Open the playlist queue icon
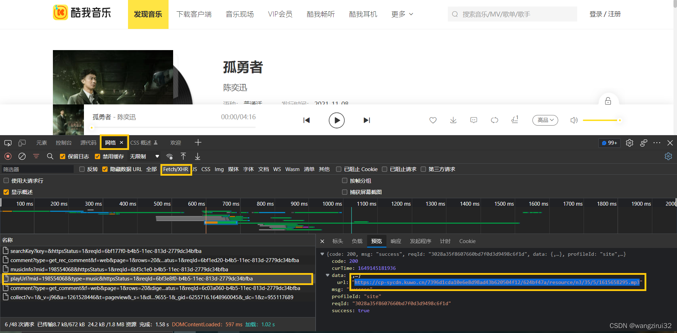 coord(515,120)
